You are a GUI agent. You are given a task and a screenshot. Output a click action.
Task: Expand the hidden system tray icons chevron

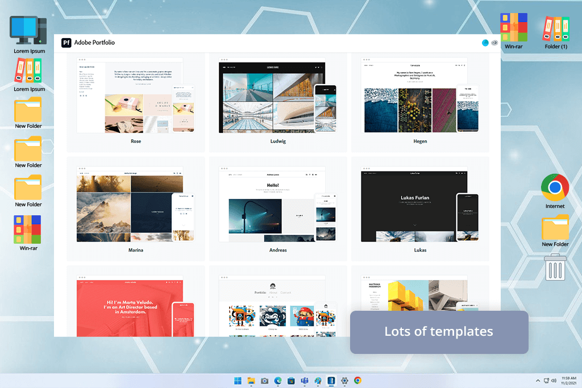coord(538,381)
